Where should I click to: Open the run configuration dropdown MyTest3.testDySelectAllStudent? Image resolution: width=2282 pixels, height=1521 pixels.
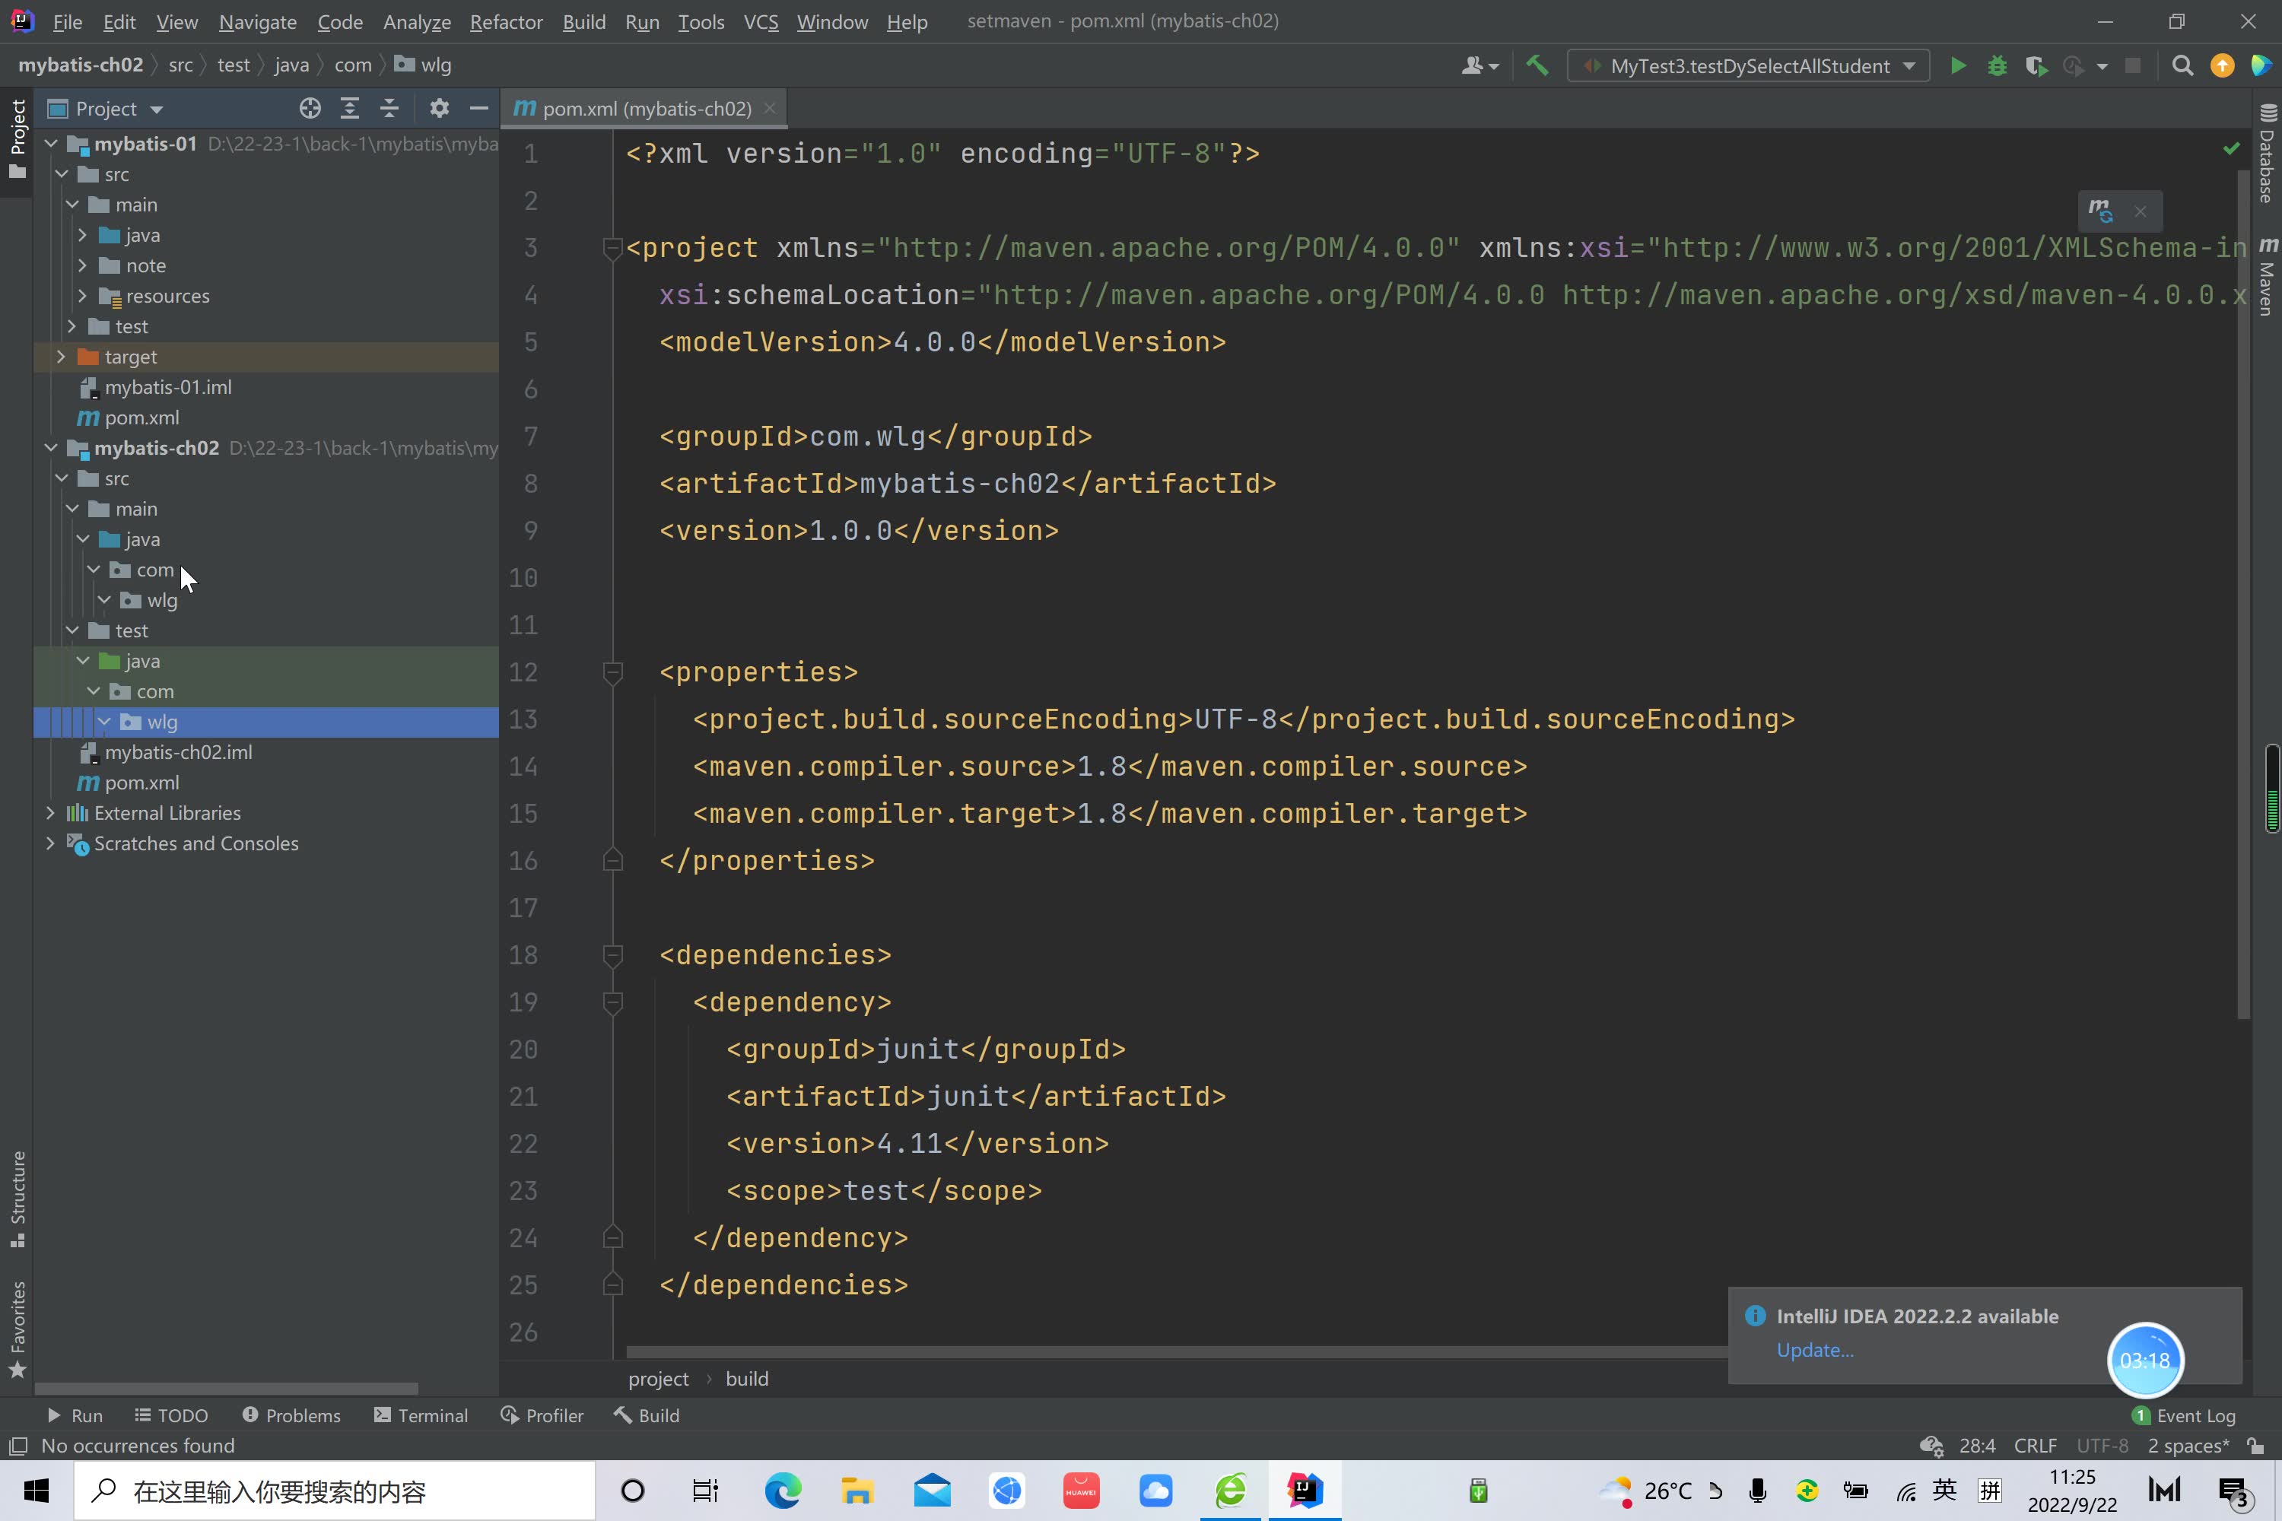click(x=1748, y=65)
